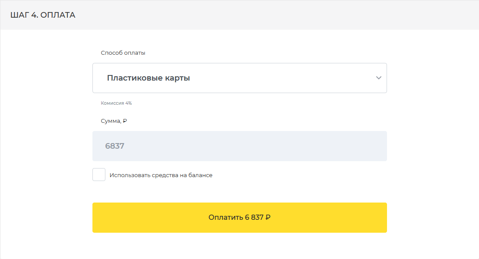Click the ШАГ 4. ОПЛАТА section header
Image resolution: width=479 pixels, height=259 pixels.
(x=43, y=15)
